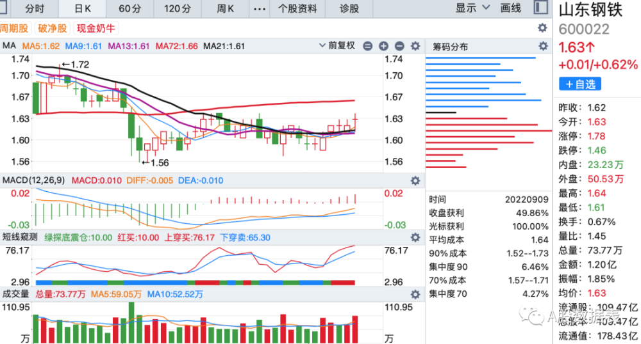Zoom in chart with plus icon

(383, 46)
